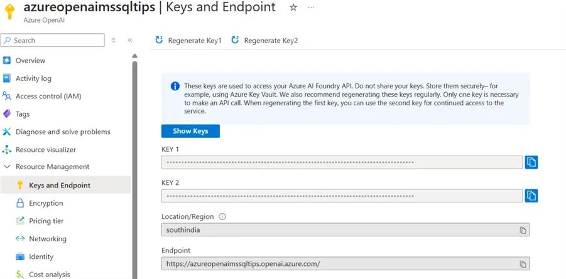This screenshot has height=279, width=566.
Task: Collapse the sidebar with double chevron
Action: click(x=130, y=40)
